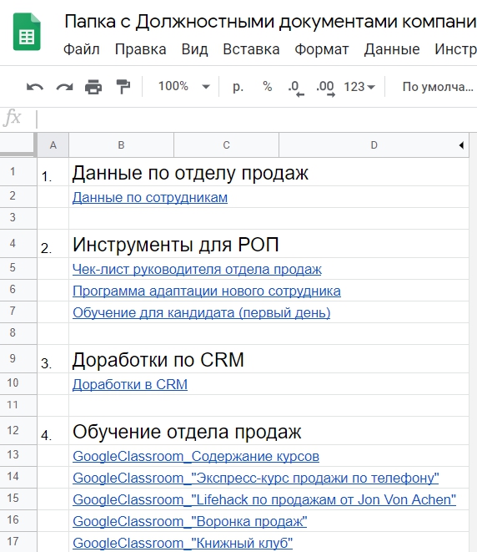Select row 4 header
This screenshot has height=552, width=477.
coord(18,244)
